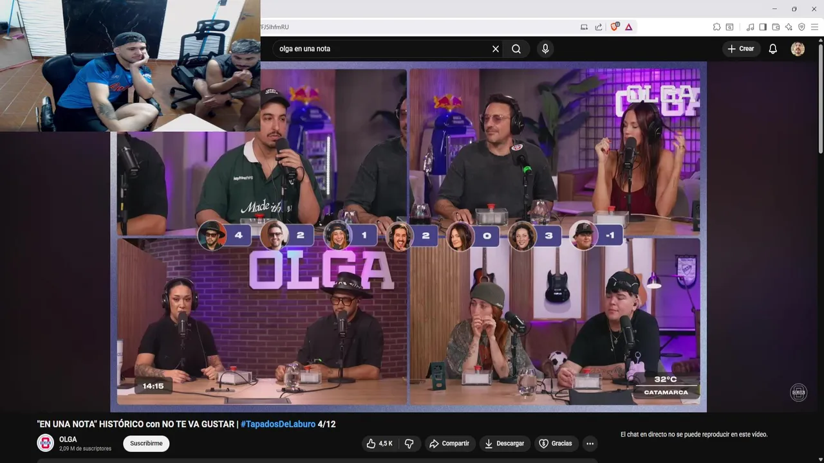This screenshot has height=463, width=824.
Task: Open Brave Rewards triangle icon
Action: (x=629, y=27)
